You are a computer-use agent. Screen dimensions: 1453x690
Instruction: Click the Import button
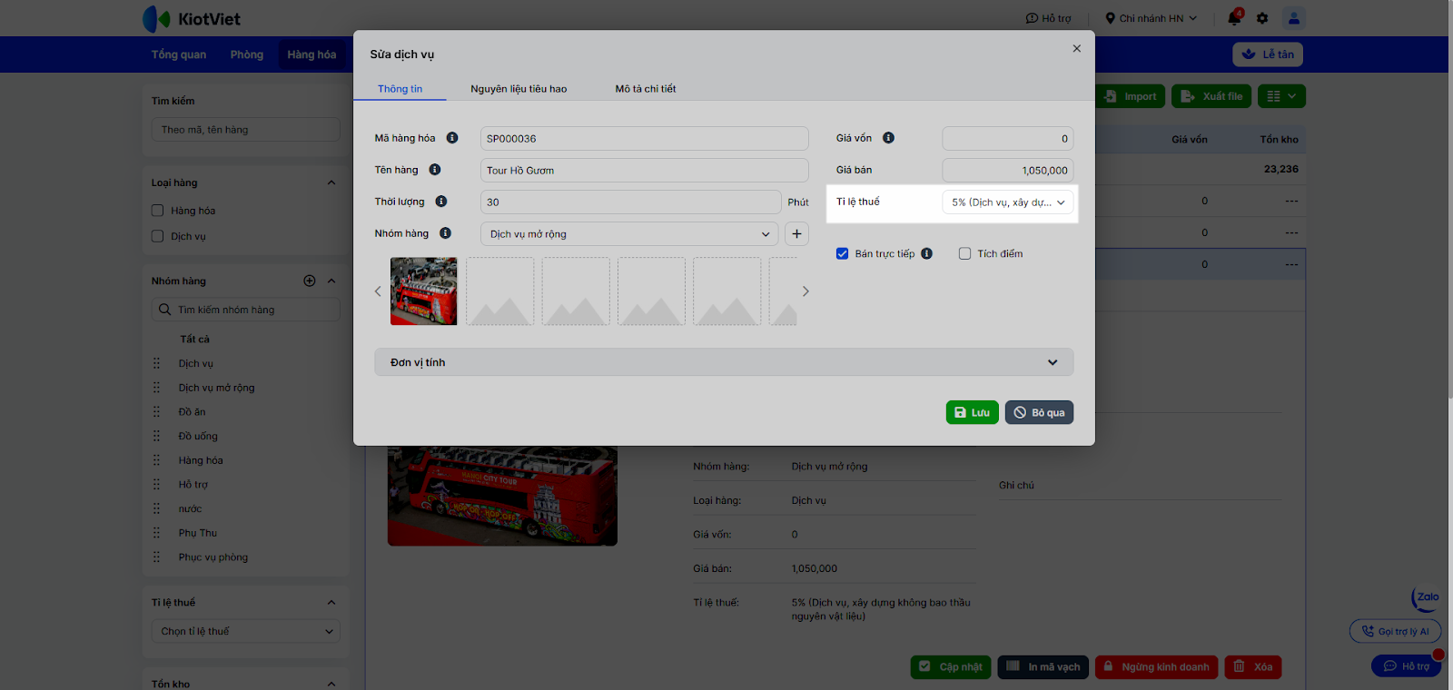1131,96
